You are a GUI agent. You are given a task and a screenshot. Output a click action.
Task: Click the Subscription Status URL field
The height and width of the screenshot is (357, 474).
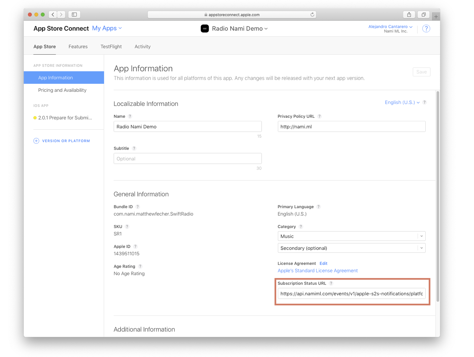[x=352, y=294]
